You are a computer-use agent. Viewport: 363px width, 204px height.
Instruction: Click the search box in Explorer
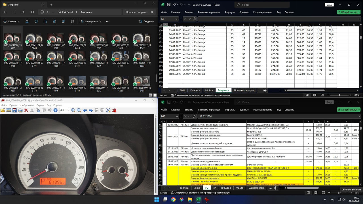[139, 12]
